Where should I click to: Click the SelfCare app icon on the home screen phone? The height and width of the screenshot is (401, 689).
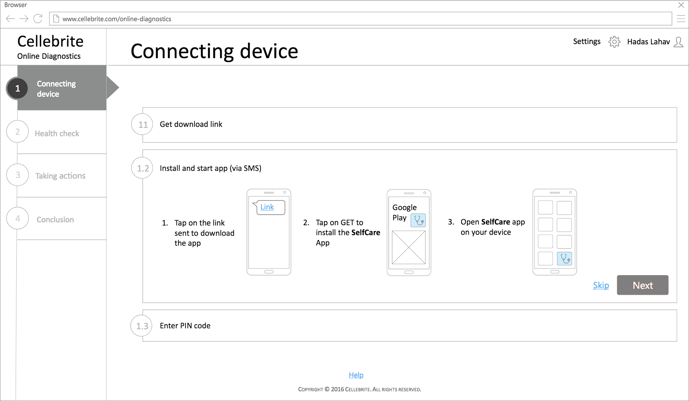564,258
